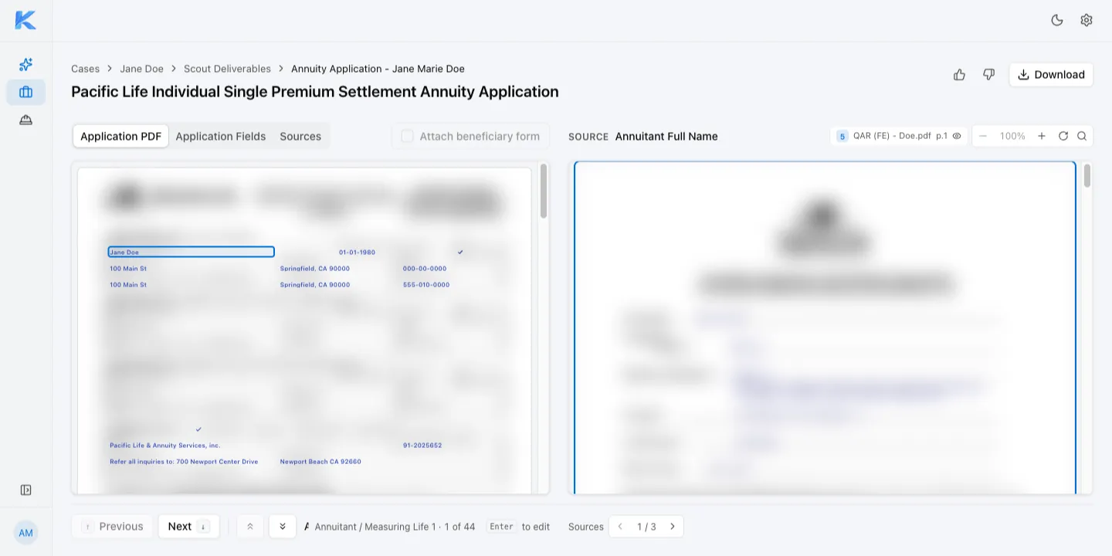
Task: Click the 555-010-0000 phone value
Action: click(x=426, y=285)
